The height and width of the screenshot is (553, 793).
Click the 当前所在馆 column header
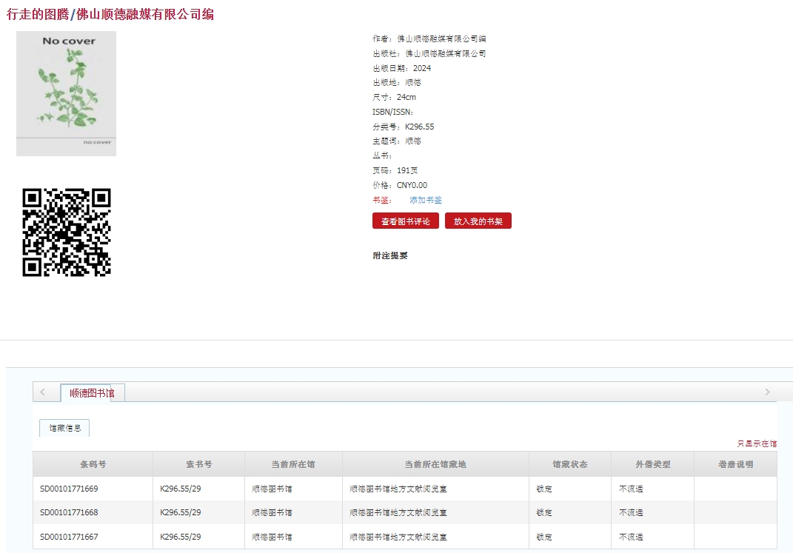(293, 464)
